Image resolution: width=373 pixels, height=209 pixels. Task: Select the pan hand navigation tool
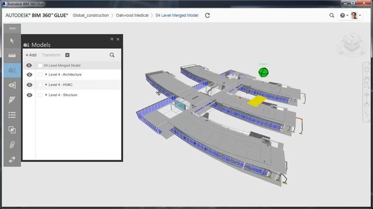point(367,79)
